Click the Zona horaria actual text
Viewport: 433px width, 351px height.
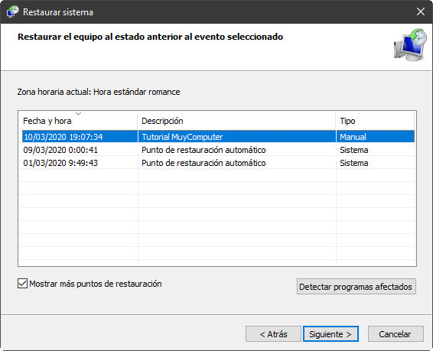[x=99, y=92]
